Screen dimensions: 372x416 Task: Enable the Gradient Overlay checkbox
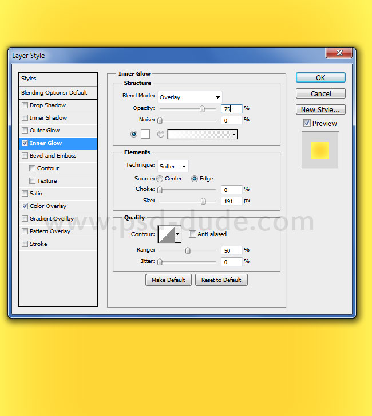25,219
